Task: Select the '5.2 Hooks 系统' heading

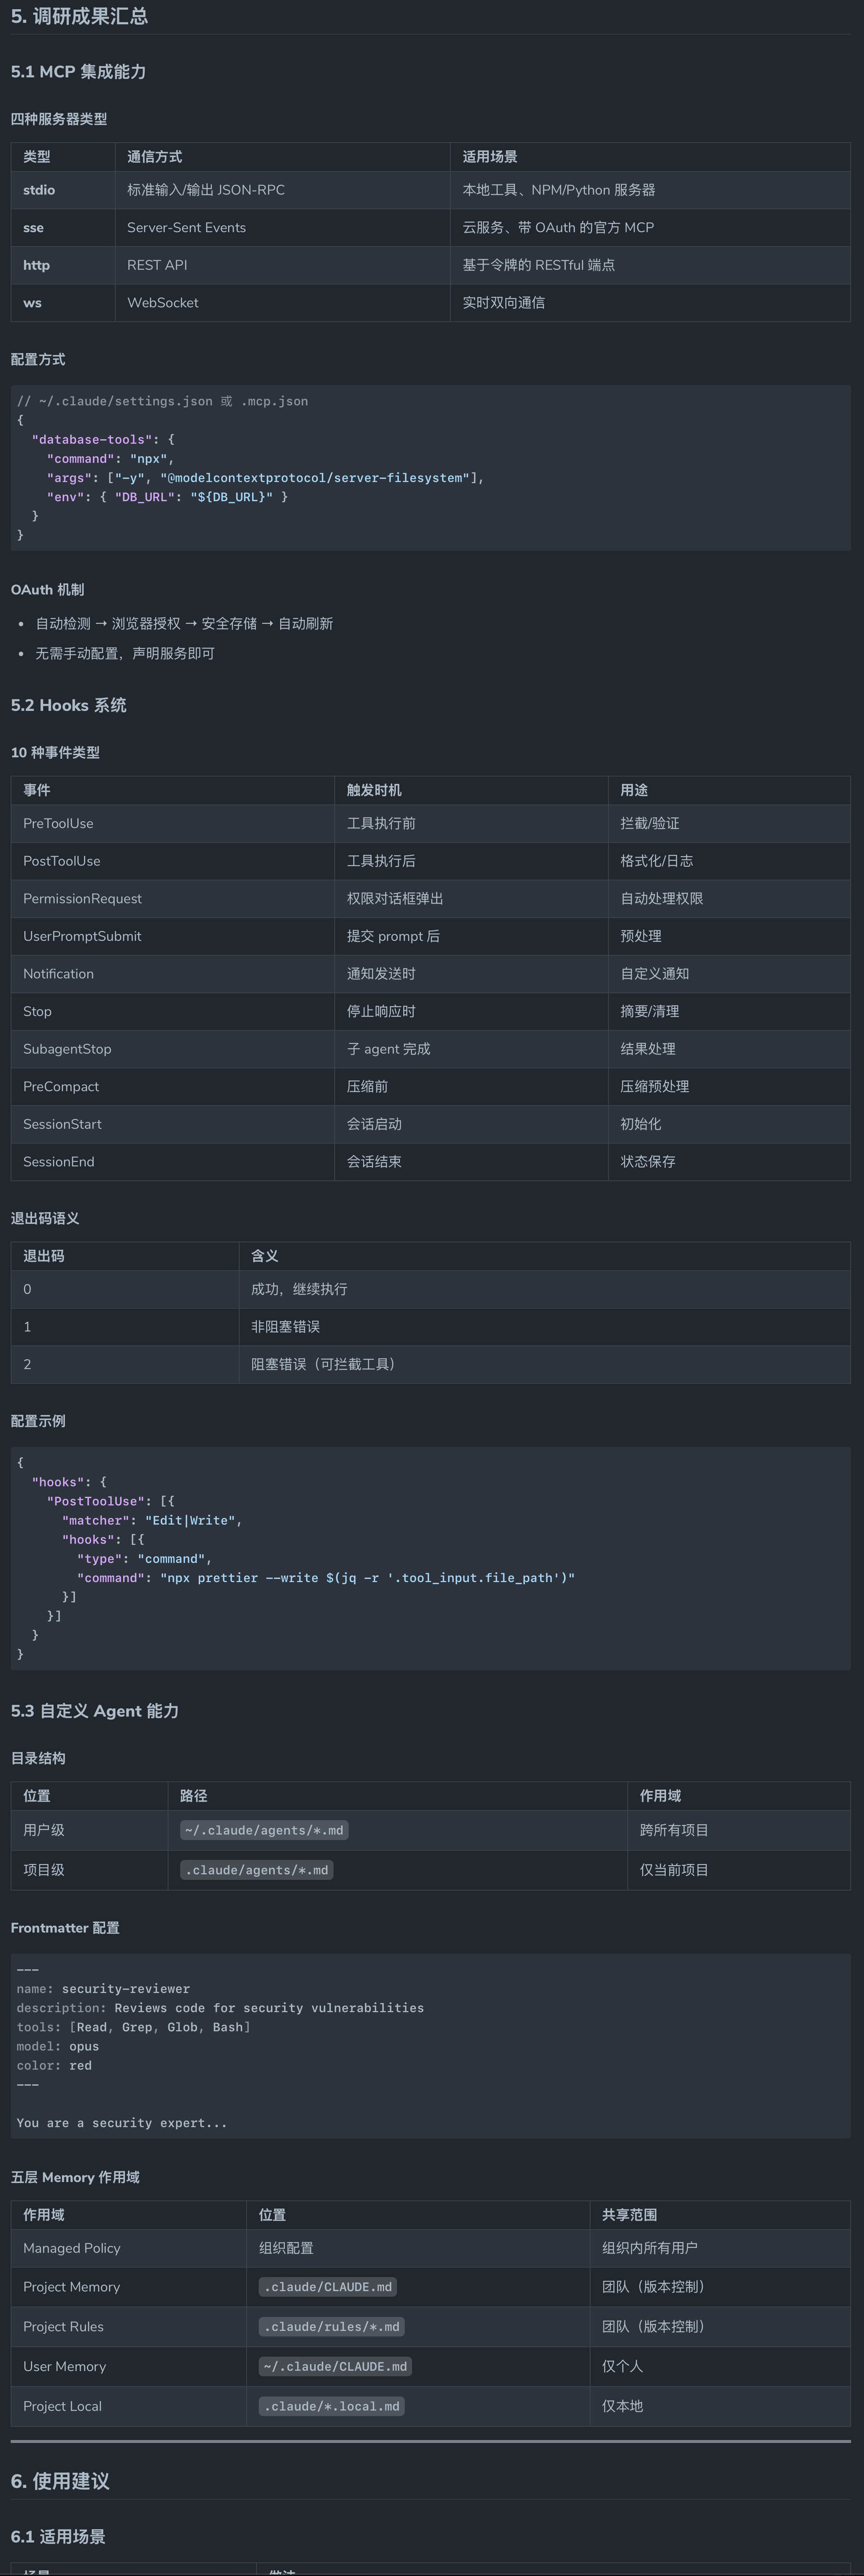Action: (68, 705)
